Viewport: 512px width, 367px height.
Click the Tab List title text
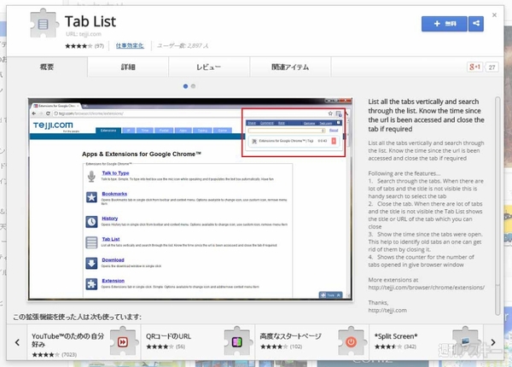point(90,21)
